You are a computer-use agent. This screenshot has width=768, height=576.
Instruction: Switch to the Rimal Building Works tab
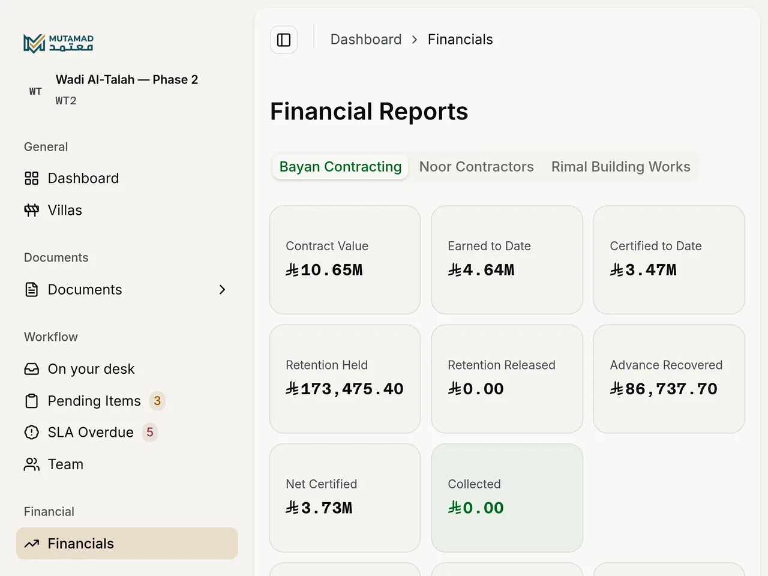point(621,167)
